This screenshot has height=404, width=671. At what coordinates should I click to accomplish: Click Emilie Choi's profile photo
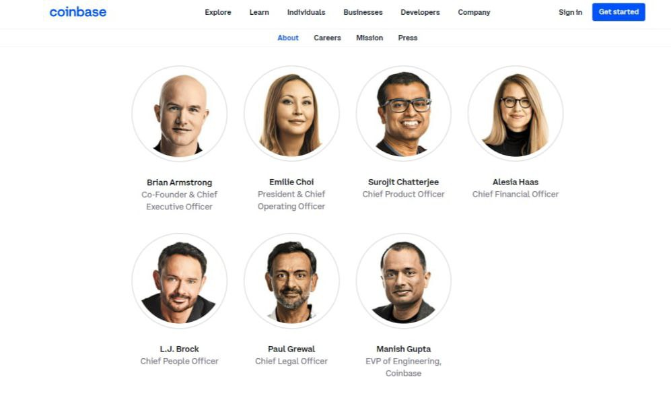tap(291, 113)
